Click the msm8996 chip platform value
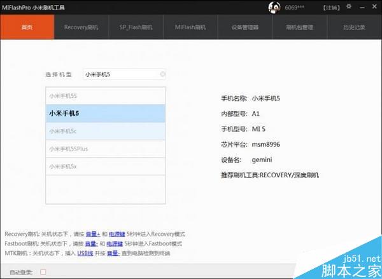Viewport: 382px width, 279px height. [x=266, y=144]
